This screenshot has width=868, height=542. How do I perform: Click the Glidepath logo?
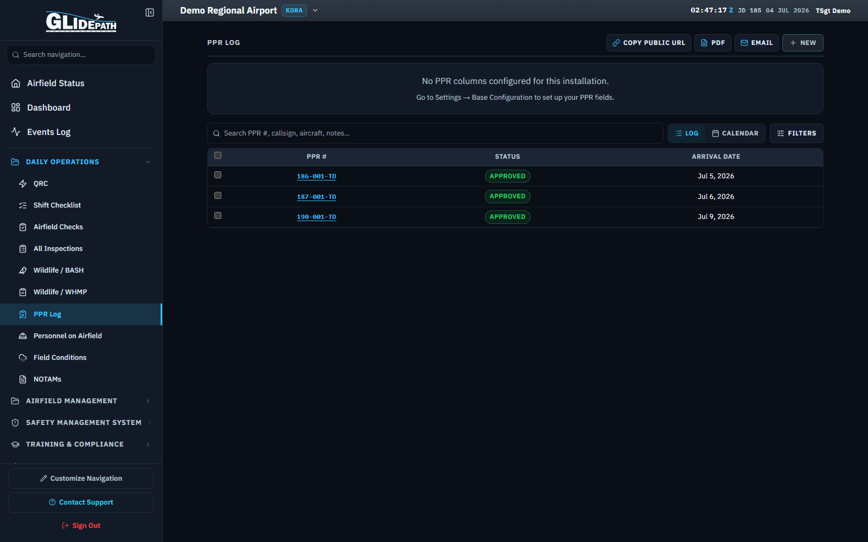81,22
